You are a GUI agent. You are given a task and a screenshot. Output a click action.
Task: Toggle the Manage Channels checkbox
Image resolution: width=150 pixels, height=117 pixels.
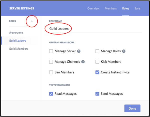51,62
